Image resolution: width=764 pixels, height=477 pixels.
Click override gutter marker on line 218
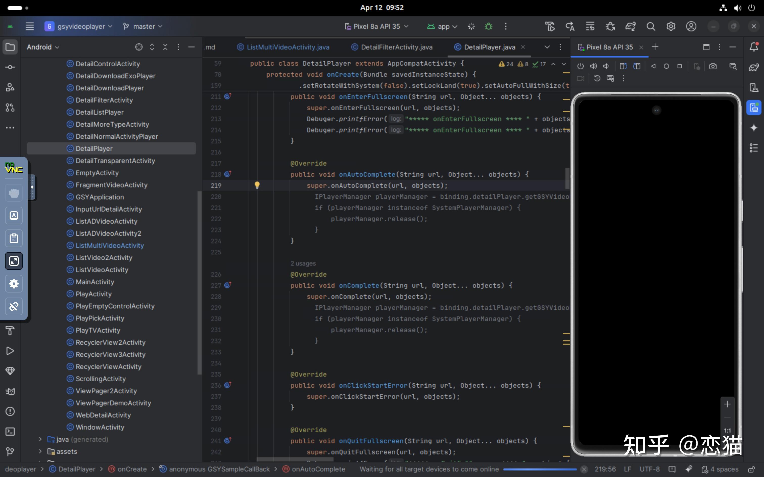(x=228, y=174)
